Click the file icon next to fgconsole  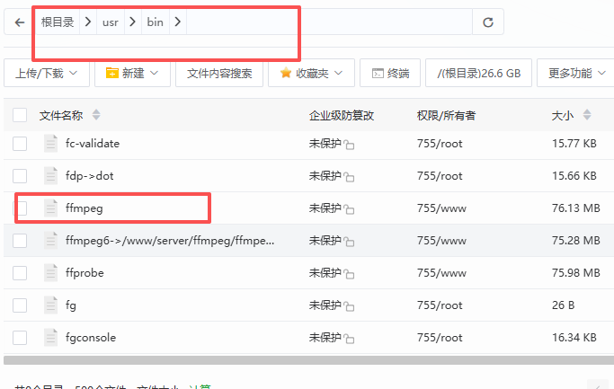(50, 338)
